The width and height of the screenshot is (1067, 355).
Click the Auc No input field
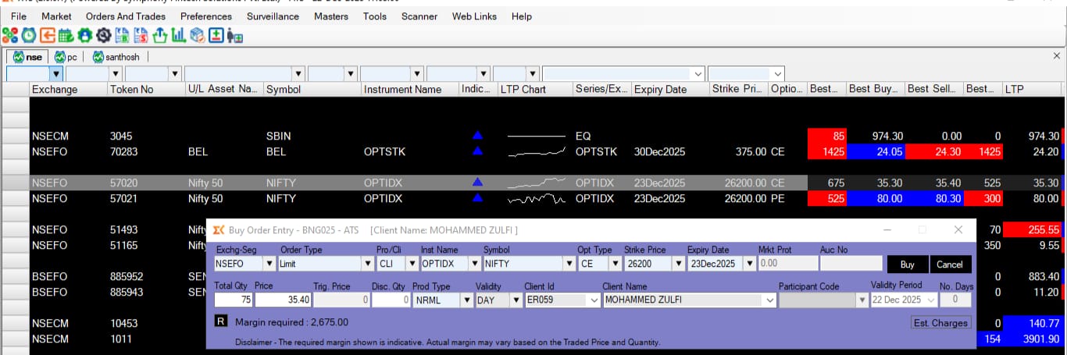pyautogui.click(x=851, y=264)
